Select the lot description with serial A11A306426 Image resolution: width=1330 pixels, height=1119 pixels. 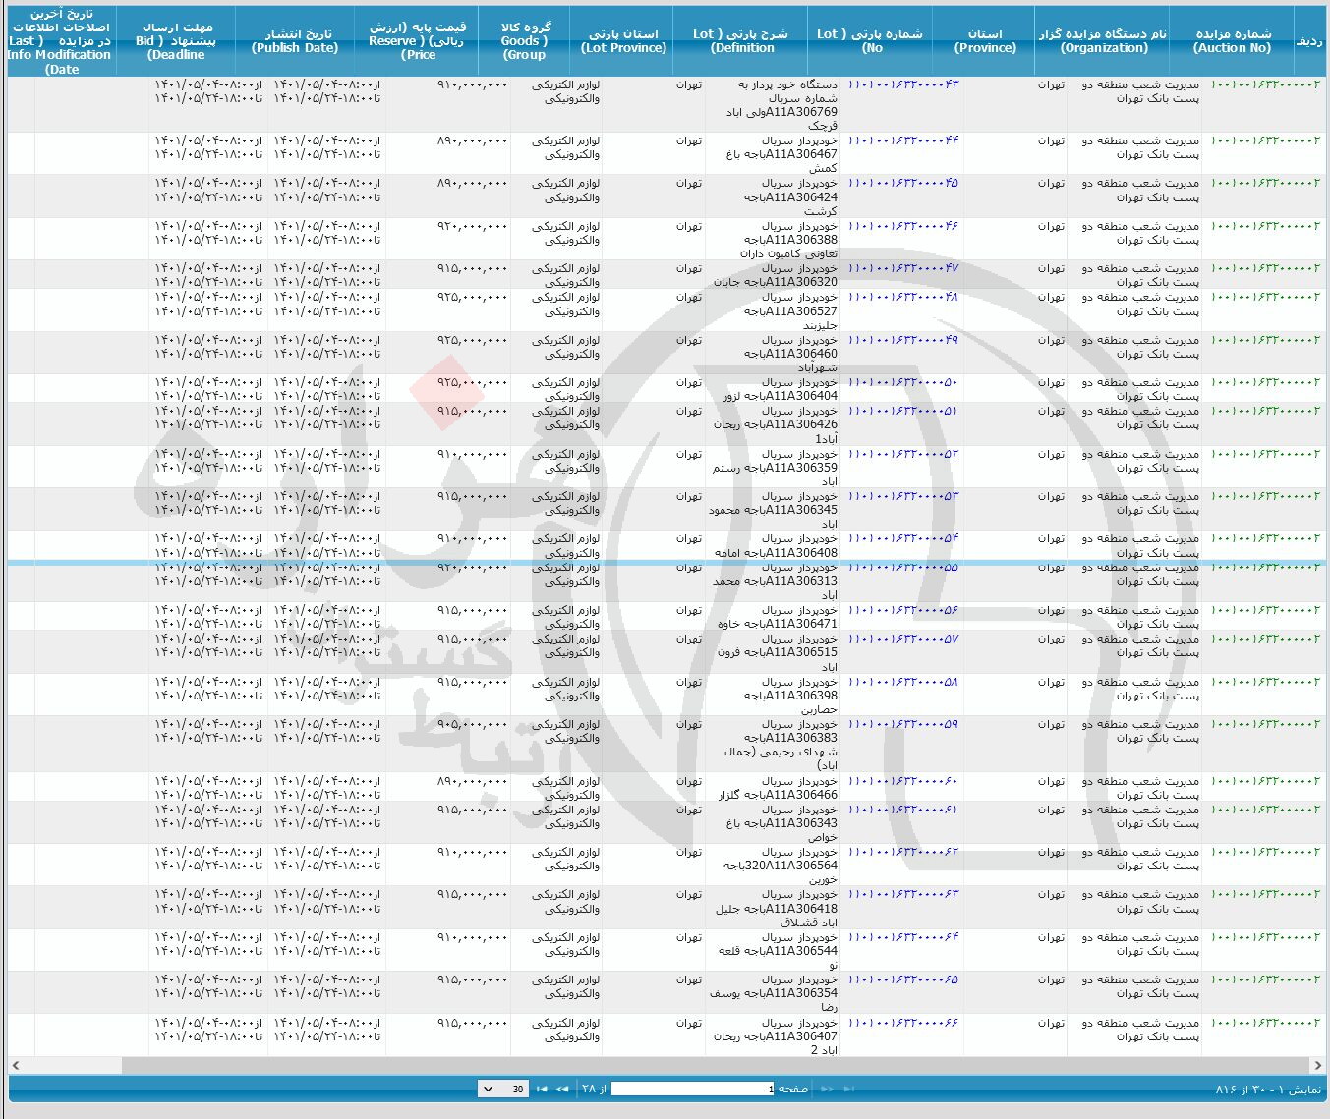pos(776,425)
